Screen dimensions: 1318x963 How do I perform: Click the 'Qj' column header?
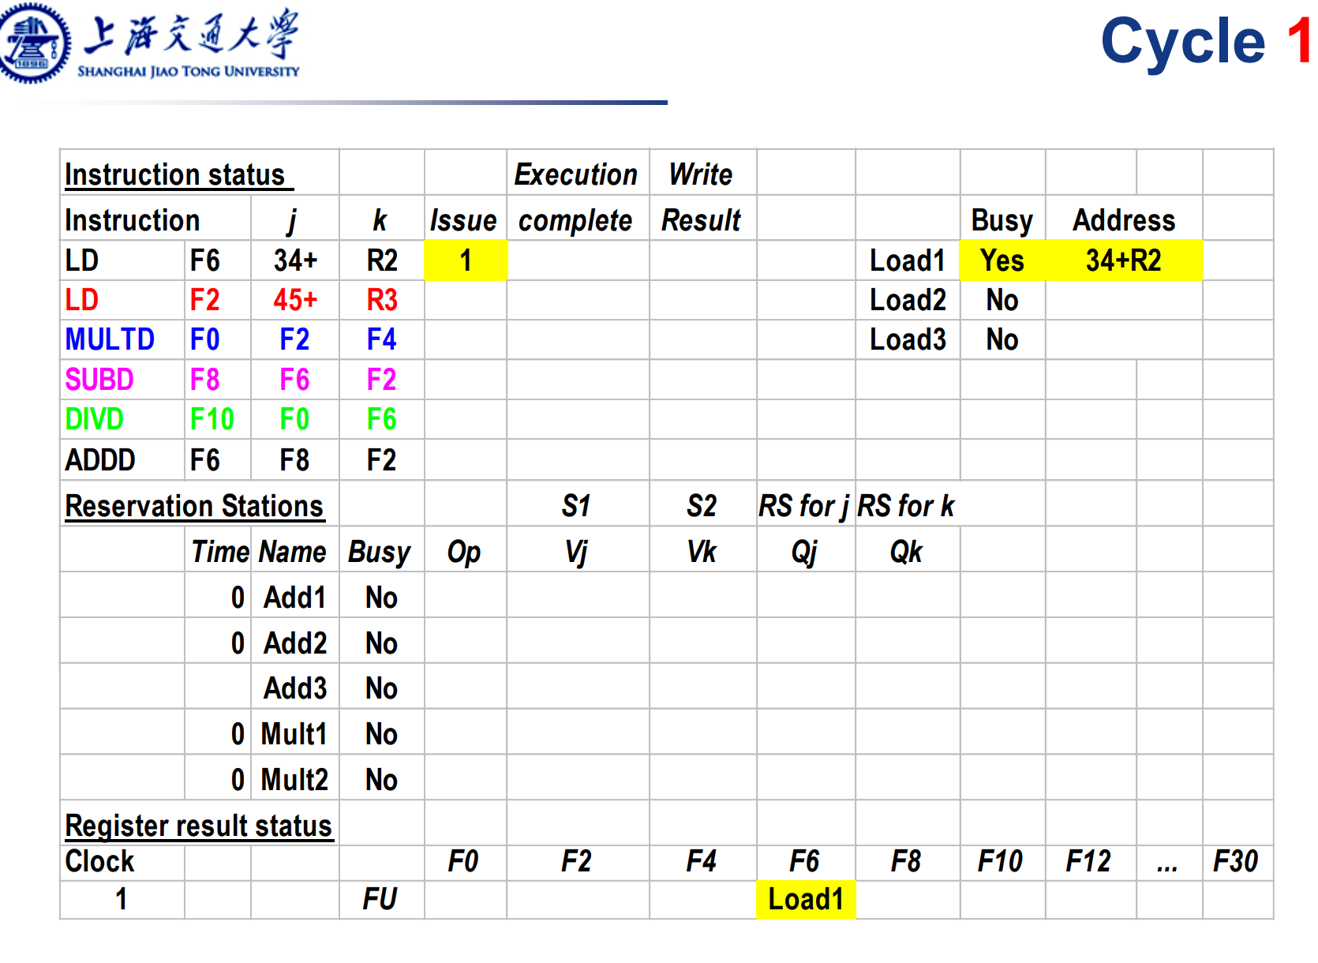[804, 553]
